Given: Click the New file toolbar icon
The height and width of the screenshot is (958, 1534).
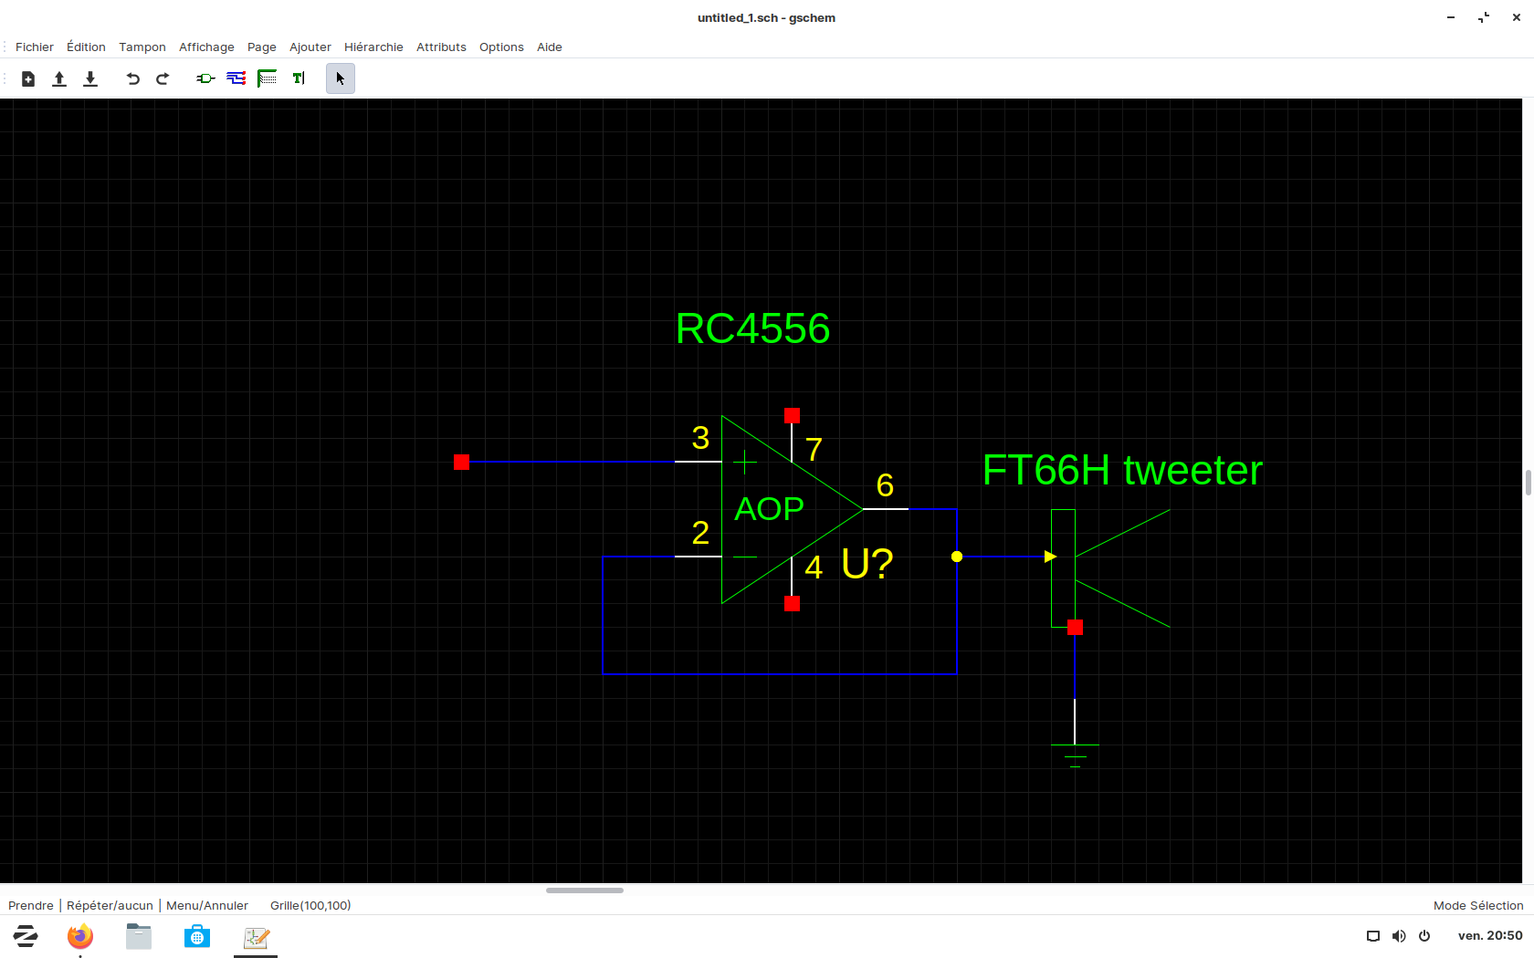Looking at the screenshot, I should (28, 79).
